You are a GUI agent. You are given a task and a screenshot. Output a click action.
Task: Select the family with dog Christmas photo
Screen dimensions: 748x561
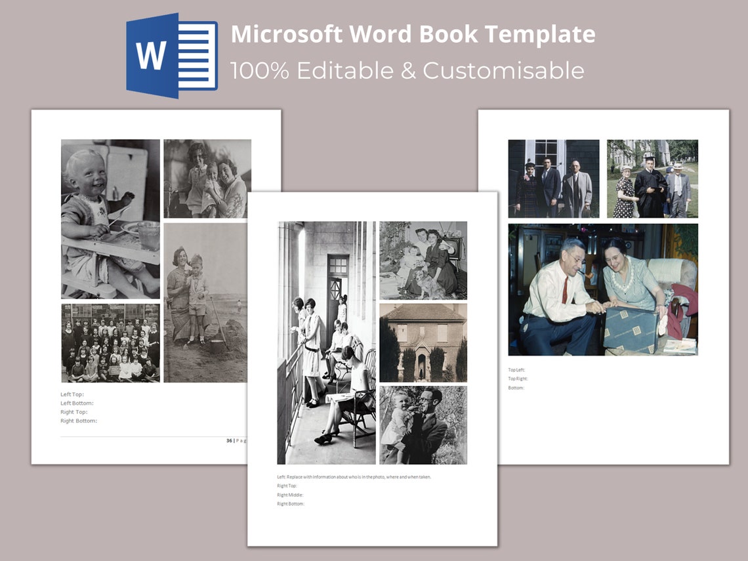pos(423,259)
